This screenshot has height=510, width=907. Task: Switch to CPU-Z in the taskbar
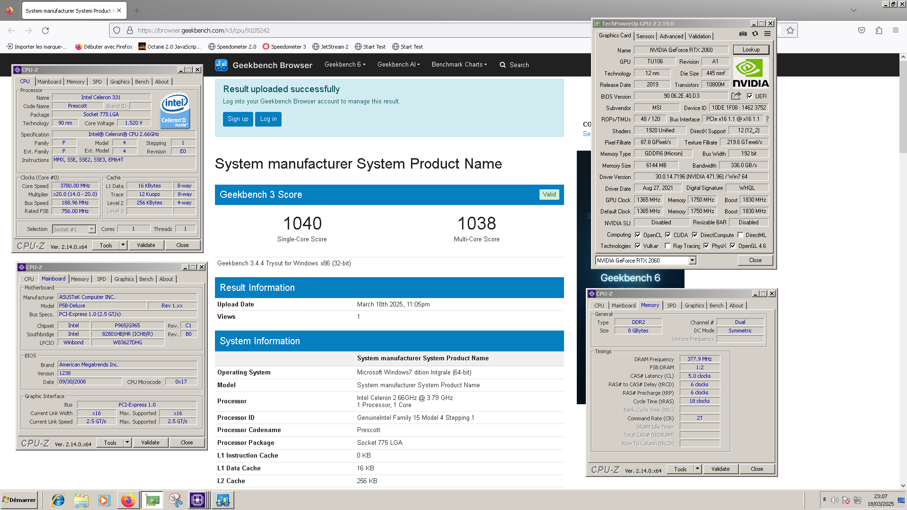coord(198,500)
